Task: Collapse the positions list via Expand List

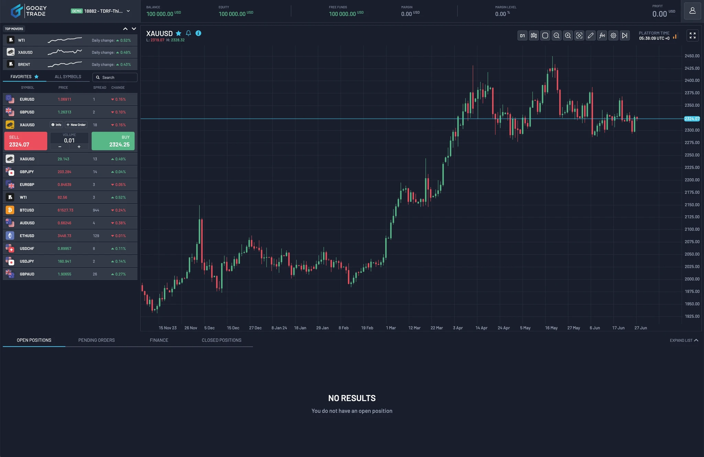Action: coord(683,340)
